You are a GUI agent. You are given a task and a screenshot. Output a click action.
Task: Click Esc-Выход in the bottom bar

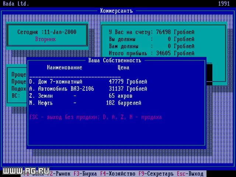(x=190, y=174)
